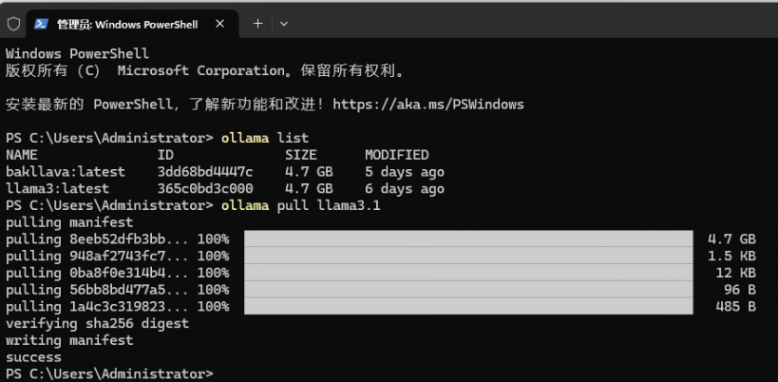Click the model ID 365c0bd3c000

point(205,188)
